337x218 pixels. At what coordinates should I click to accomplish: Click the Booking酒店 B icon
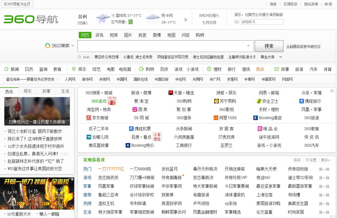pyautogui.click(x=255, y=118)
